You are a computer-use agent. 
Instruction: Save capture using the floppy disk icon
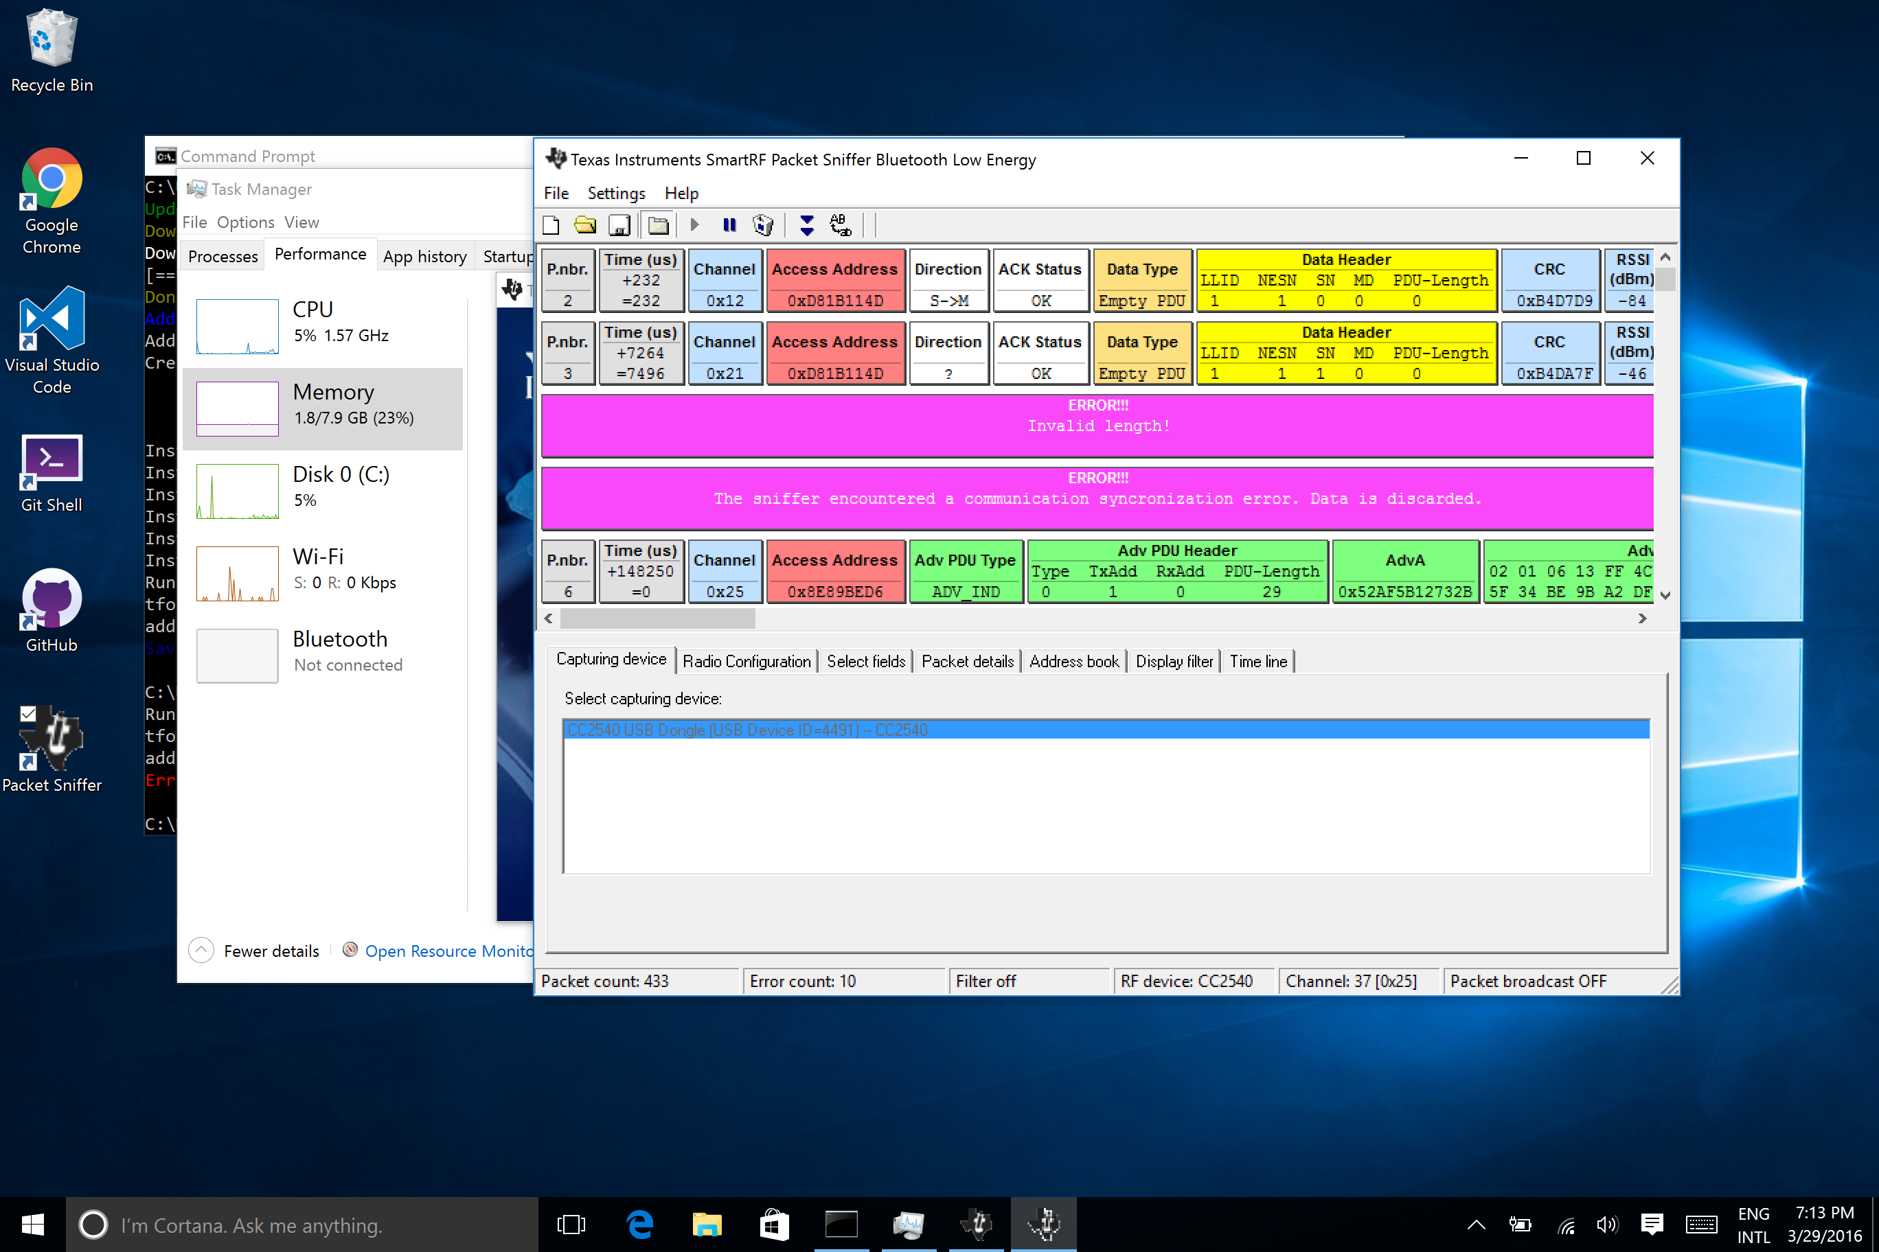(x=619, y=225)
